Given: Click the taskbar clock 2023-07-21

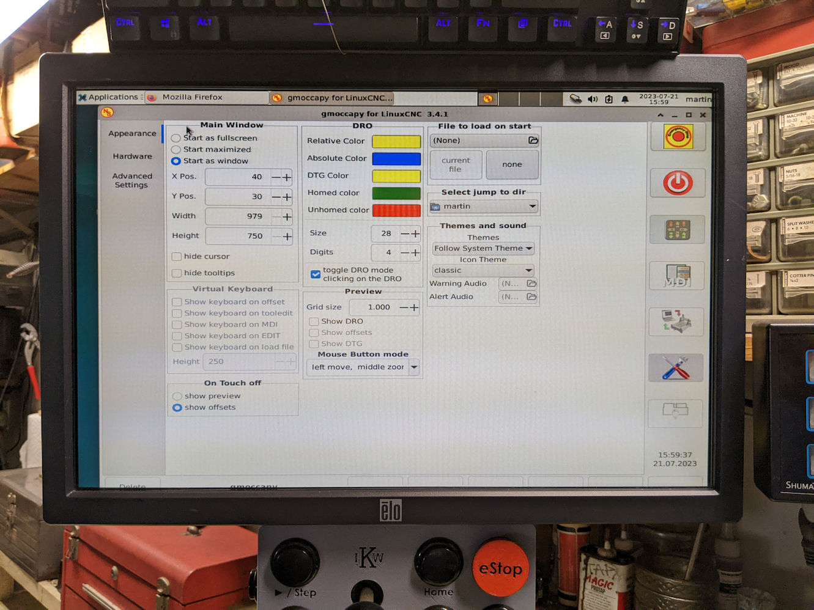Looking at the screenshot, I should pyautogui.click(x=659, y=99).
